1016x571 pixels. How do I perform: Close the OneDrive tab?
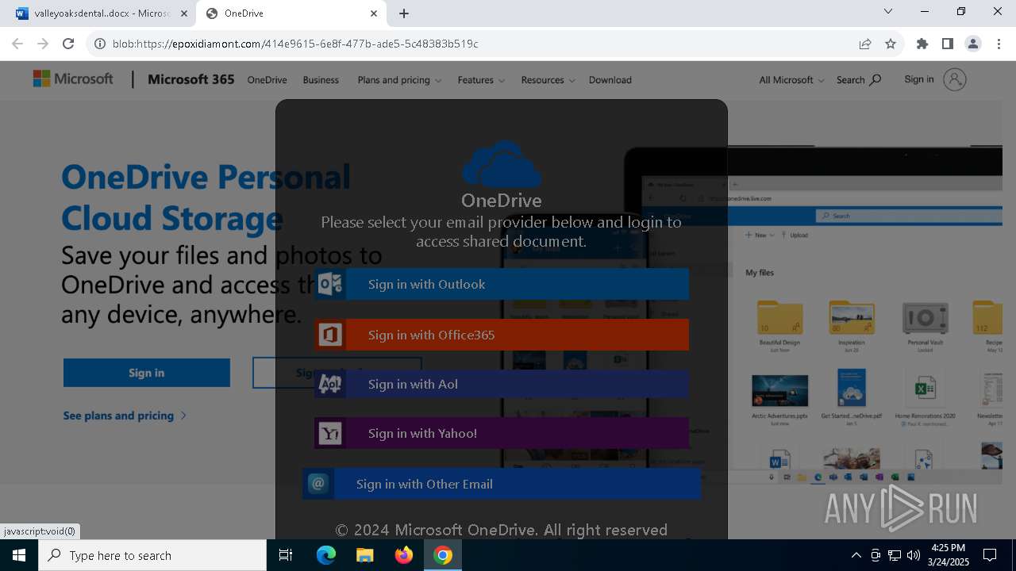(374, 13)
